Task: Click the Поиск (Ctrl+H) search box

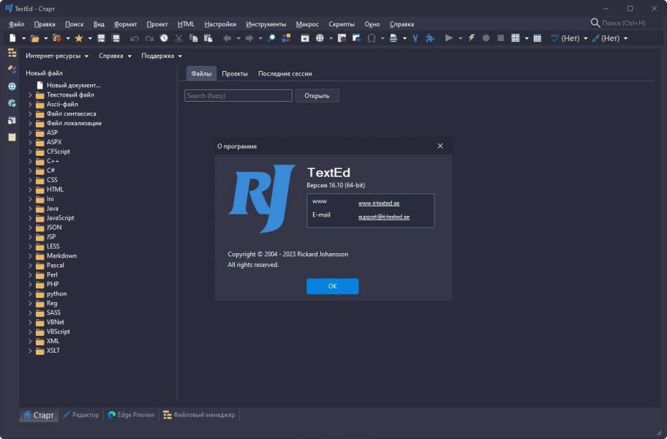Action: coord(624,23)
